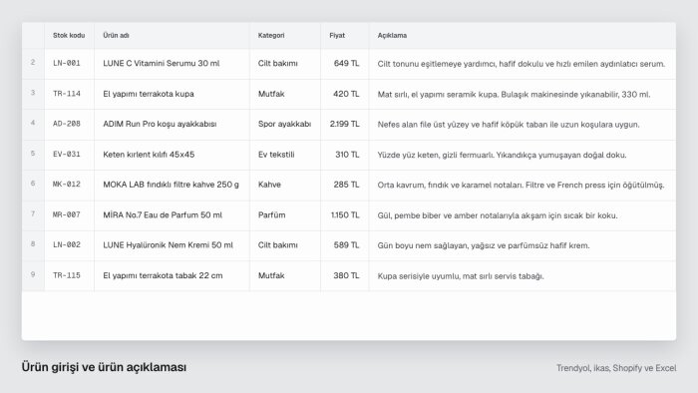Viewport: 698px width, 393px height.
Task: Select ADIM Run Pro koşu ayakkabısı cell
Action: [x=172, y=124]
